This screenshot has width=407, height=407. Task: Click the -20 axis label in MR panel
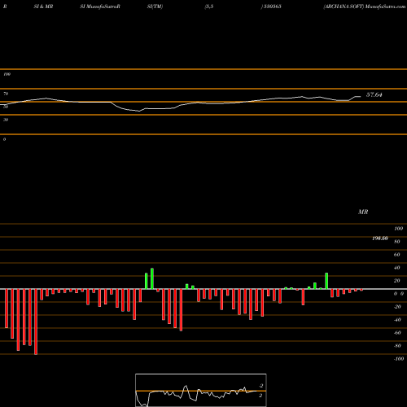pyautogui.click(x=397, y=307)
